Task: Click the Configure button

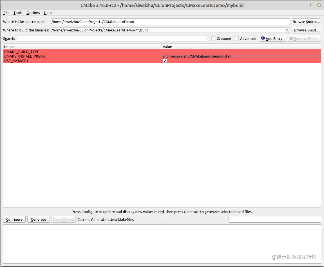Action: (14, 219)
